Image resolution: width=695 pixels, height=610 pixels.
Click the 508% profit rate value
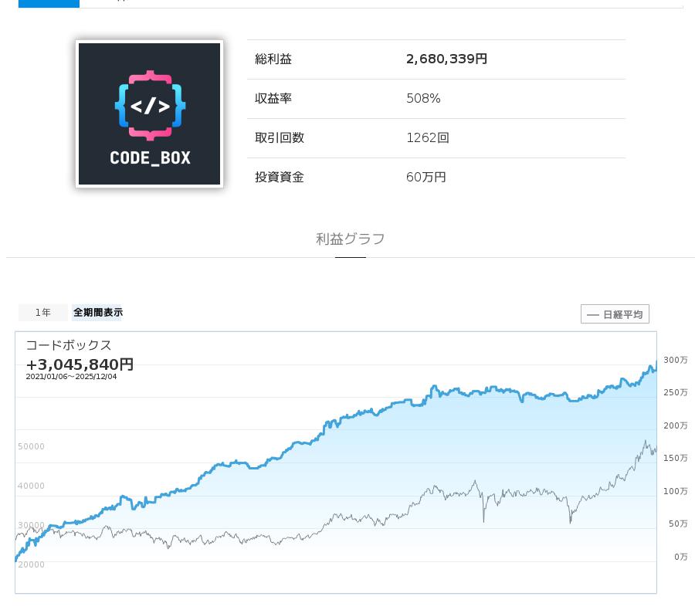(423, 99)
